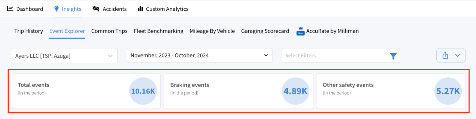Click the Dashboard chart icon
The height and width of the screenshot is (119, 476).
tap(10, 9)
